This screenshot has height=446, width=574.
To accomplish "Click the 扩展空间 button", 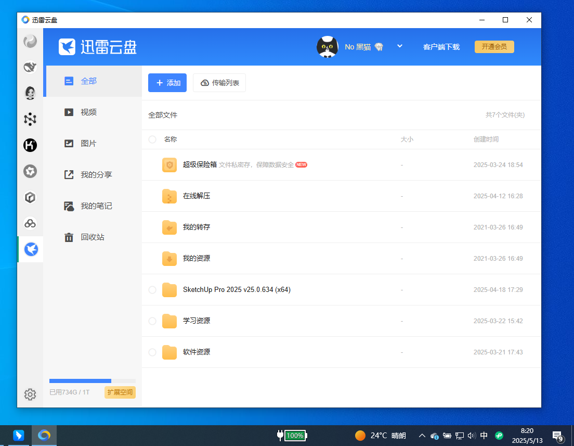I will [120, 392].
